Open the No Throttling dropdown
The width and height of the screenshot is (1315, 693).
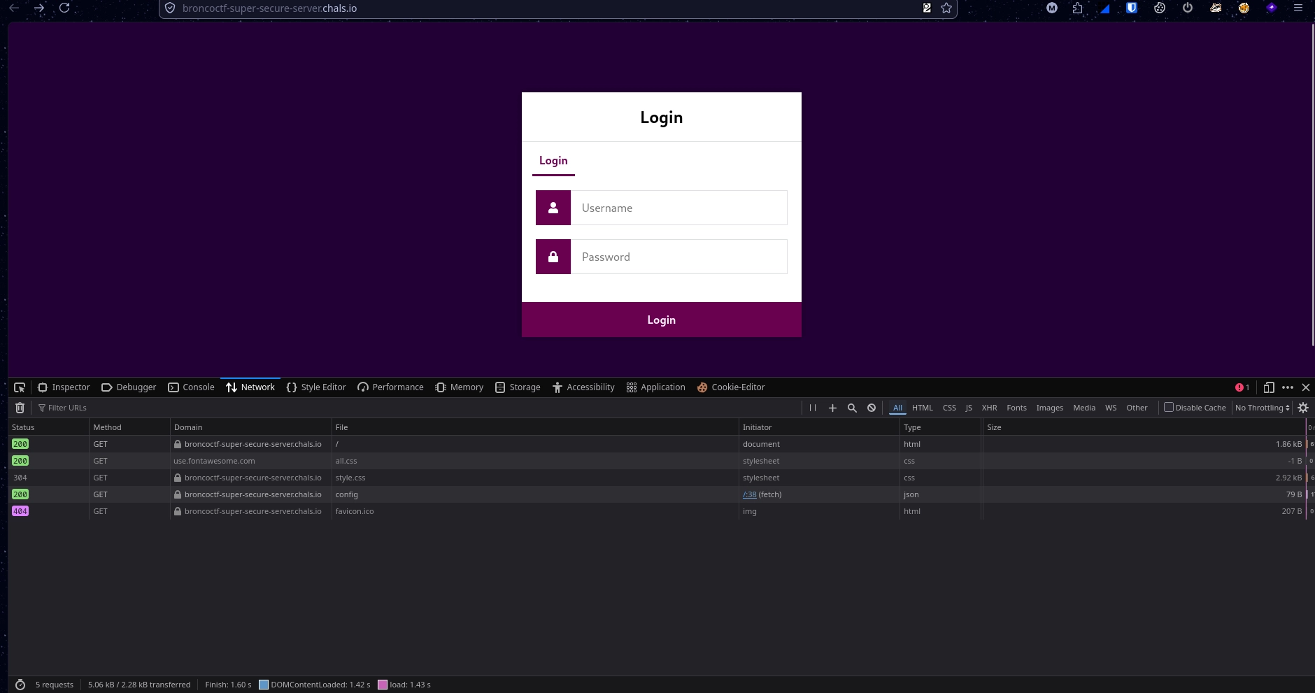tap(1262, 408)
